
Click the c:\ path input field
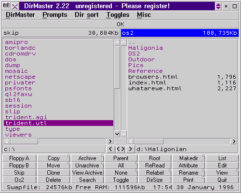(54, 149)
